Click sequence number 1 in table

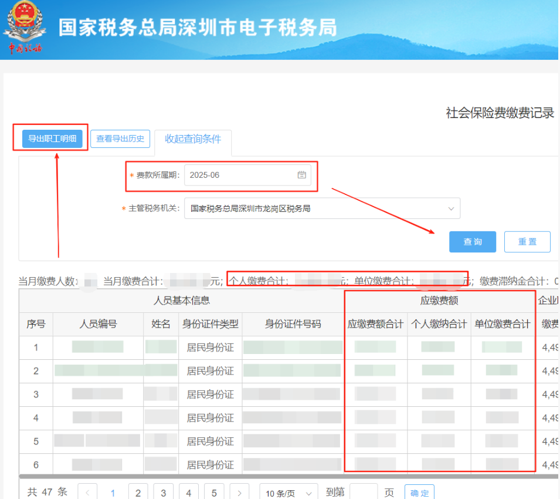(x=36, y=348)
